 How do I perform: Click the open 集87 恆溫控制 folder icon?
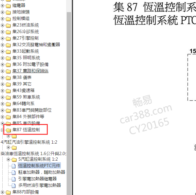[x=9, y=130]
